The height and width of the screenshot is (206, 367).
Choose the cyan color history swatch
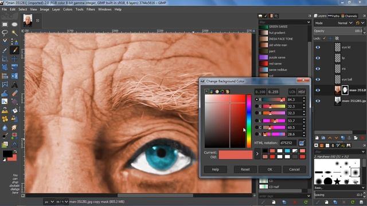pos(287,150)
